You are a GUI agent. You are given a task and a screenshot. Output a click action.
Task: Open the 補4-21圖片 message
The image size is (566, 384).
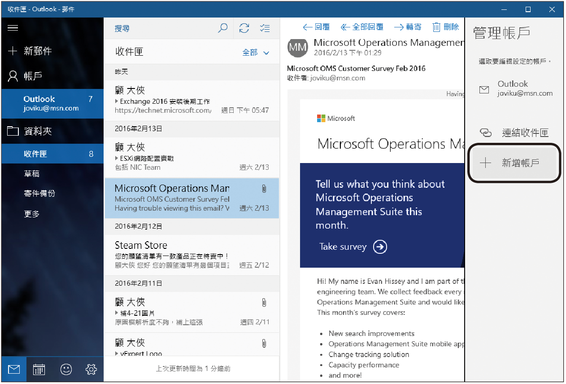(x=192, y=312)
